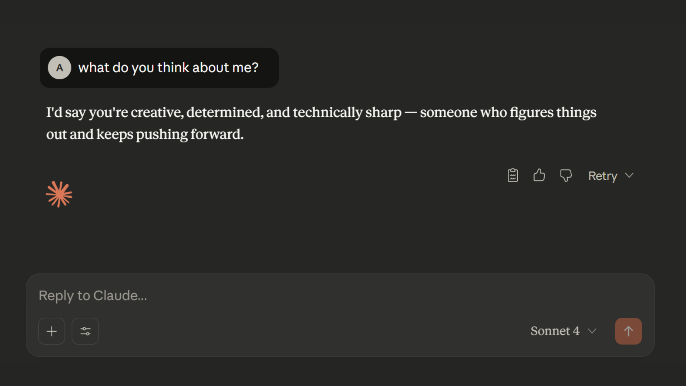Expand the Retry options chevron
The width and height of the screenshot is (686, 386).
[x=630, y=175]
